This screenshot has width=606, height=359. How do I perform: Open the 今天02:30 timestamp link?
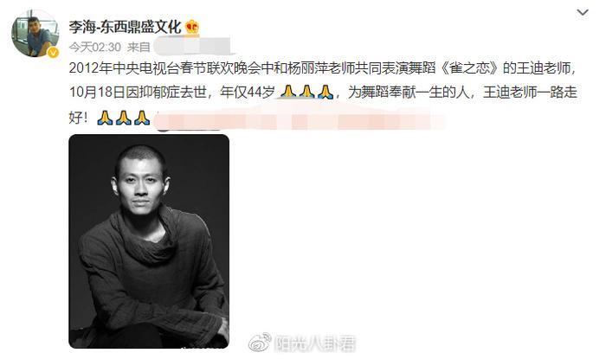tap(95, 47)
